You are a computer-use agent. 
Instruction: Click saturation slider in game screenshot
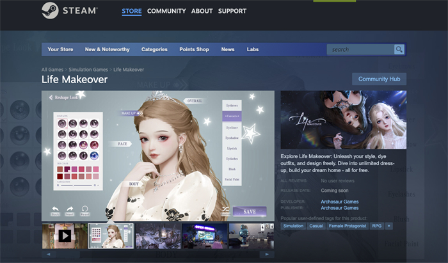tap(77, 186)
